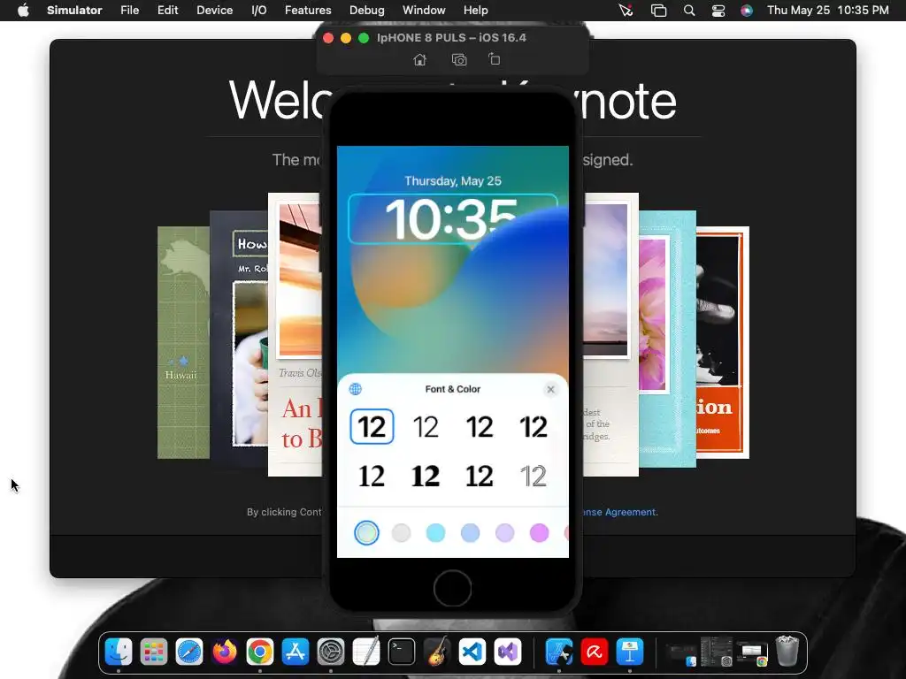Open the Debug menu
The image size is (906, 679).
pos(367,11)
